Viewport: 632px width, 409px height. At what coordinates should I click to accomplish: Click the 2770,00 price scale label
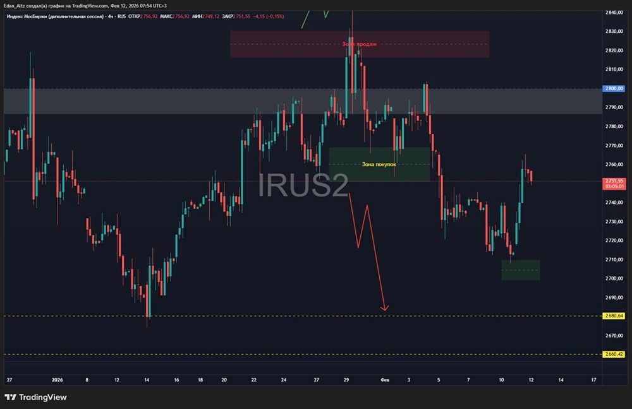614,145
